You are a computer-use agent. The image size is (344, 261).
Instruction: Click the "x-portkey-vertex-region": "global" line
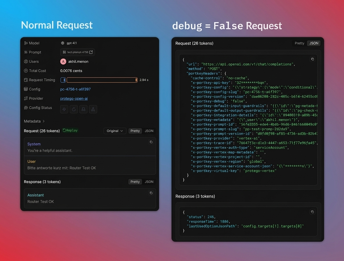tap(228, 162)
